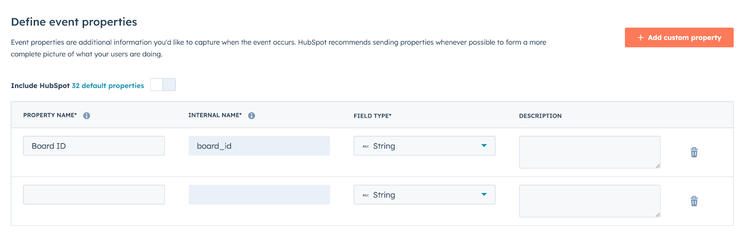
Task: Delete the Board ID property row
Action: point(694,152)
